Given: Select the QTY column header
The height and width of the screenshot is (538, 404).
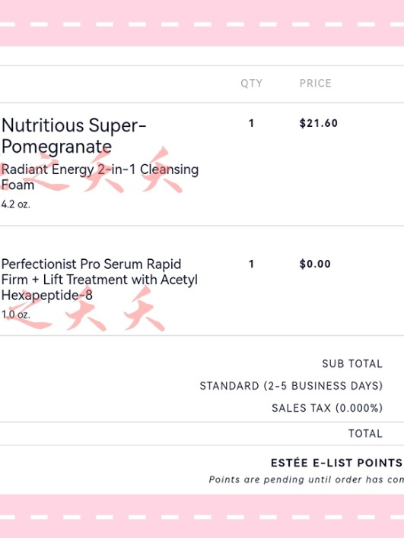Looking at the screenshot, I should pos(252,84).
